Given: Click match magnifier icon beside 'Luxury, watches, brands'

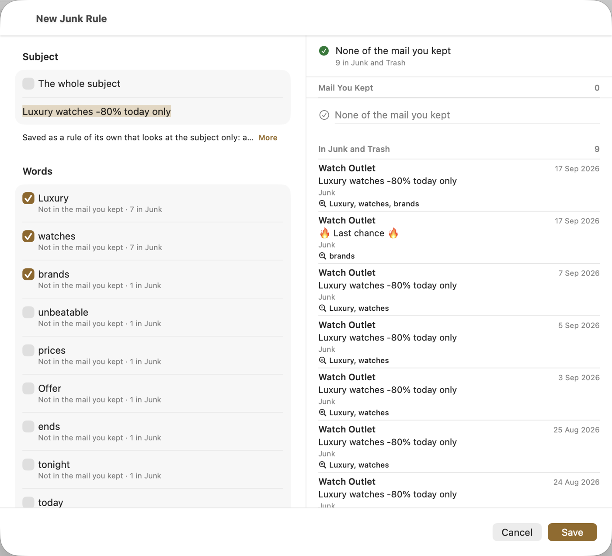Looking at the screenshot, I should tap(323, 204).
